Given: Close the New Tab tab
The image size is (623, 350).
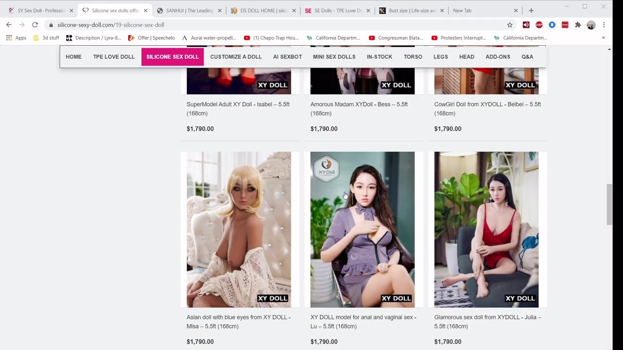Looking at the screenshot, I should (516, 10).
